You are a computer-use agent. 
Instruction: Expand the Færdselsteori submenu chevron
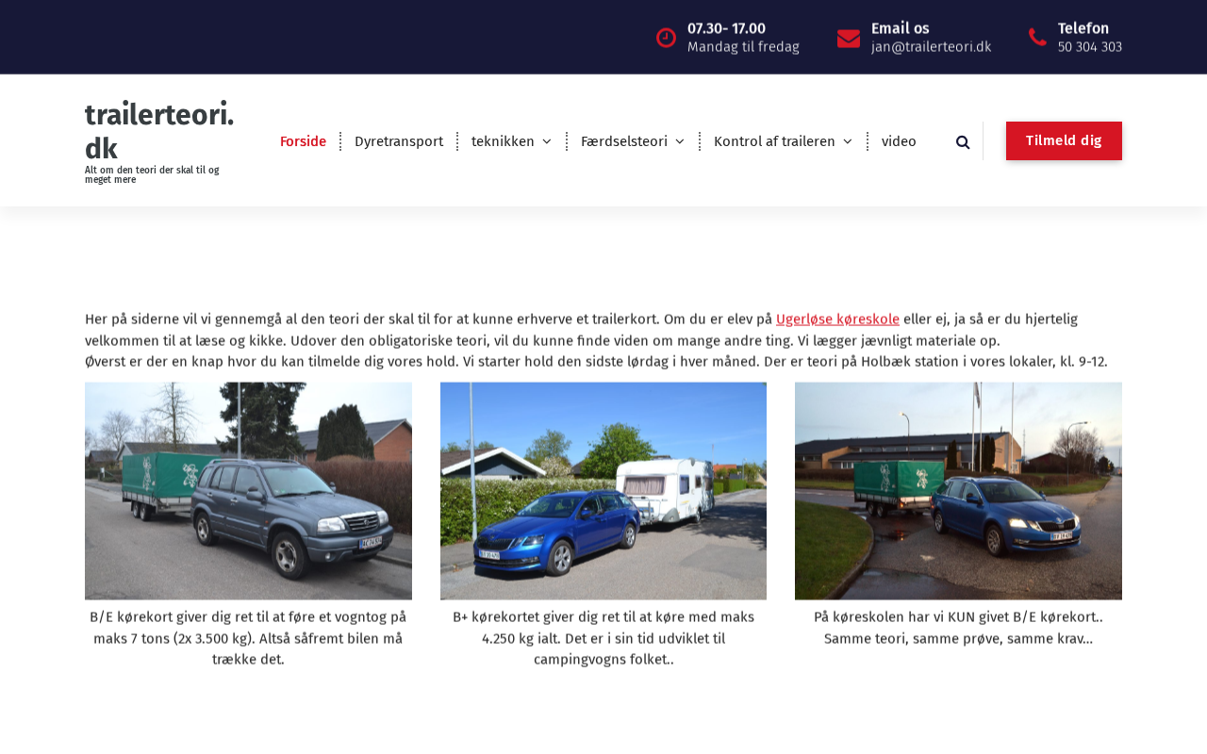(680, 141)
